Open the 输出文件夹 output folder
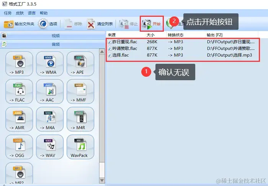 tap(19, 24)
